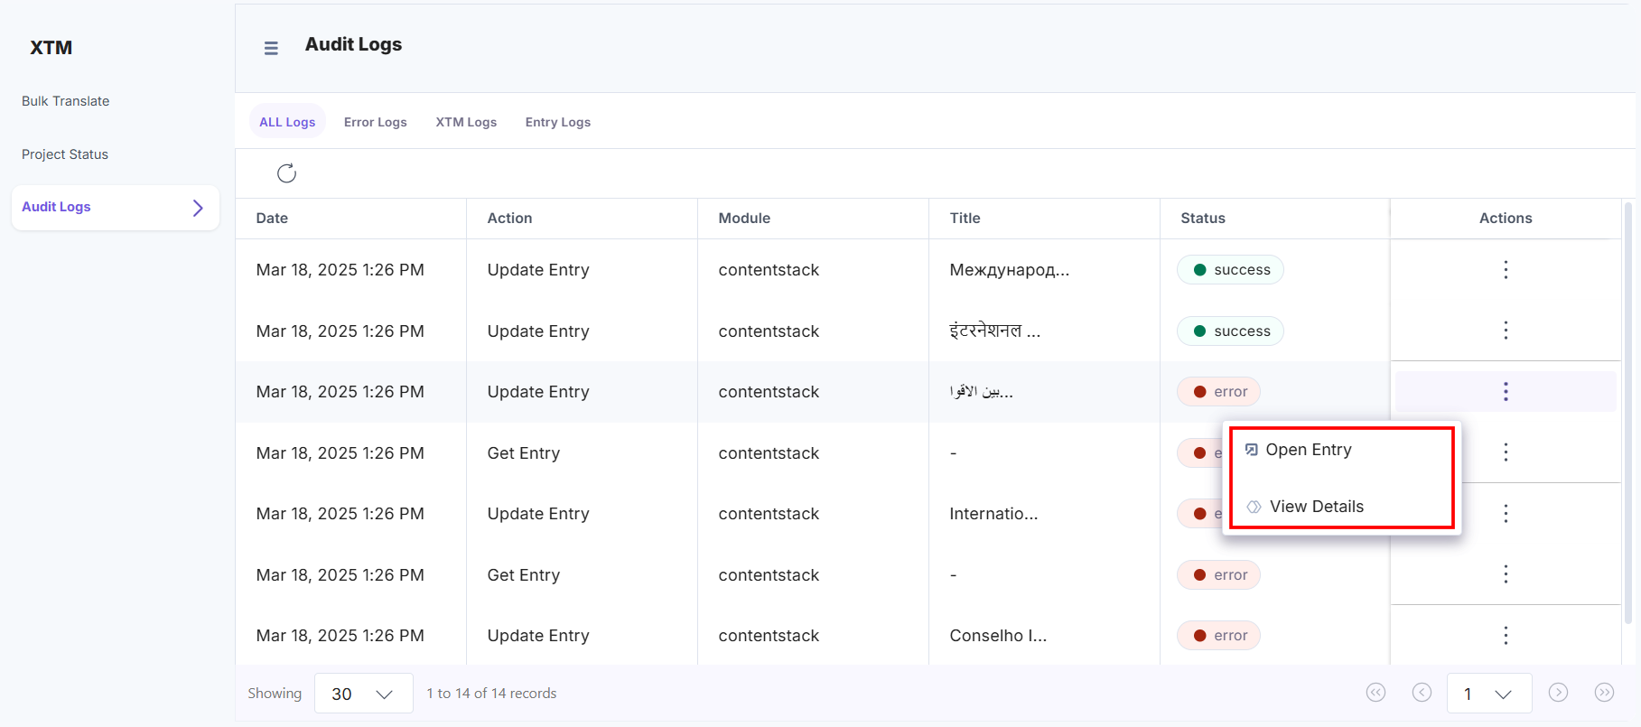
Task: Click the Showing label in footer
Action: click(x=275, y=694)
